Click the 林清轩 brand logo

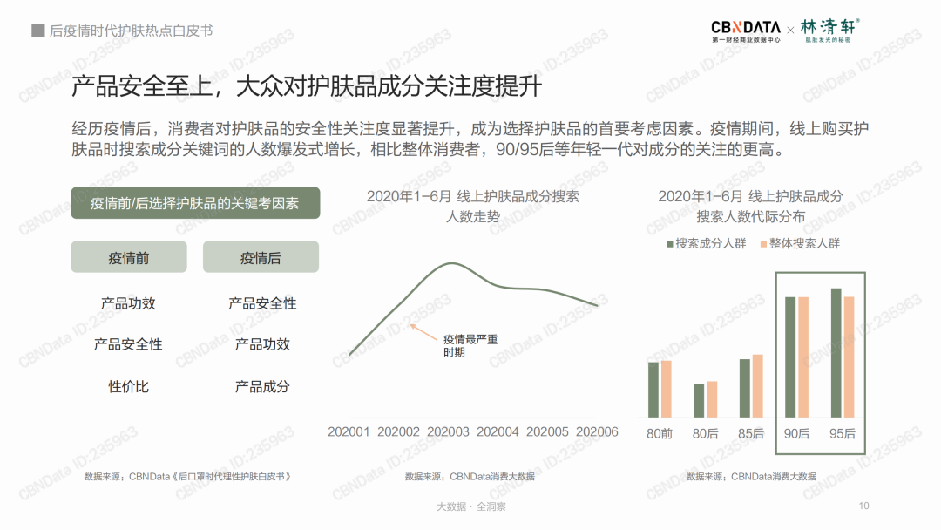pyautogui.click(x=830, y=31)
